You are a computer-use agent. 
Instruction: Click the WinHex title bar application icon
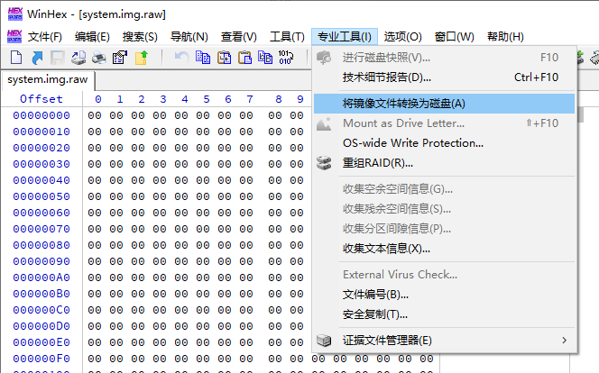15,14
